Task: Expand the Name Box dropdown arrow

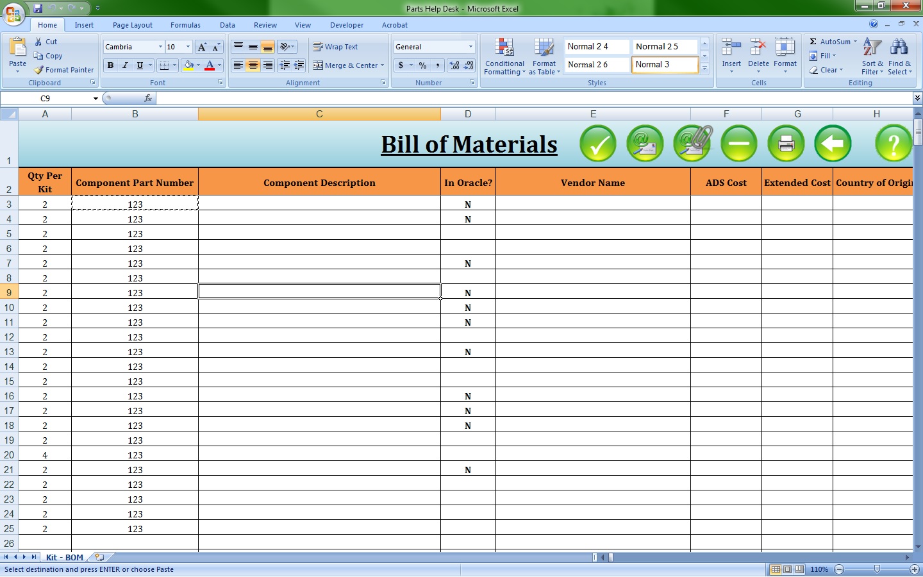Action: 96,99
